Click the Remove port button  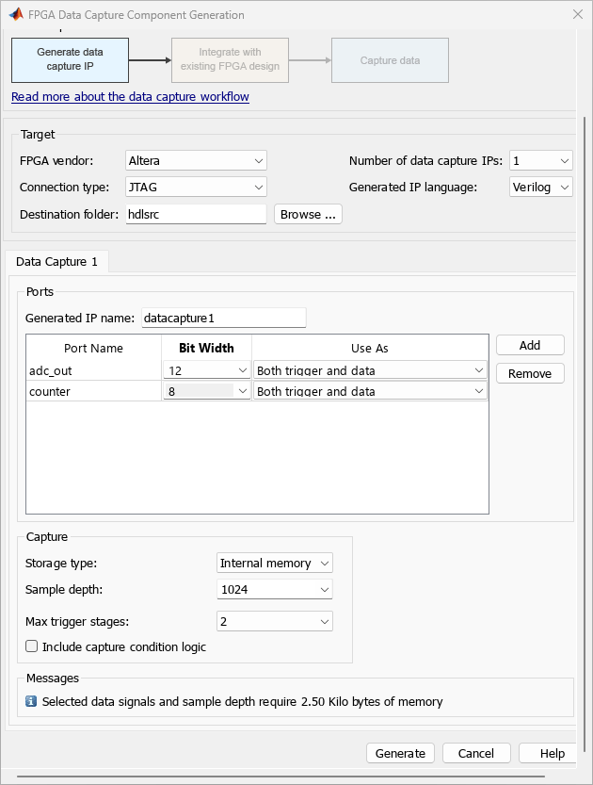[x=530, y=374]
